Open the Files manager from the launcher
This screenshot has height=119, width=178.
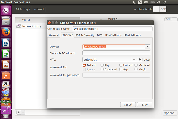[6, 21]
